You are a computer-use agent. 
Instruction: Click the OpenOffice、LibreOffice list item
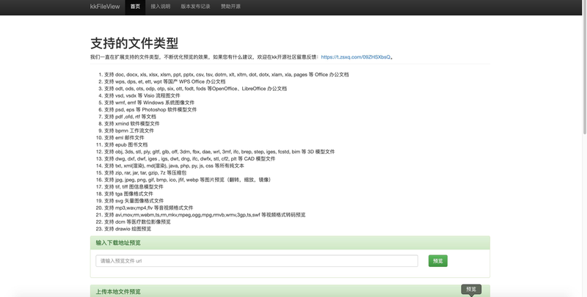[195, 89]
